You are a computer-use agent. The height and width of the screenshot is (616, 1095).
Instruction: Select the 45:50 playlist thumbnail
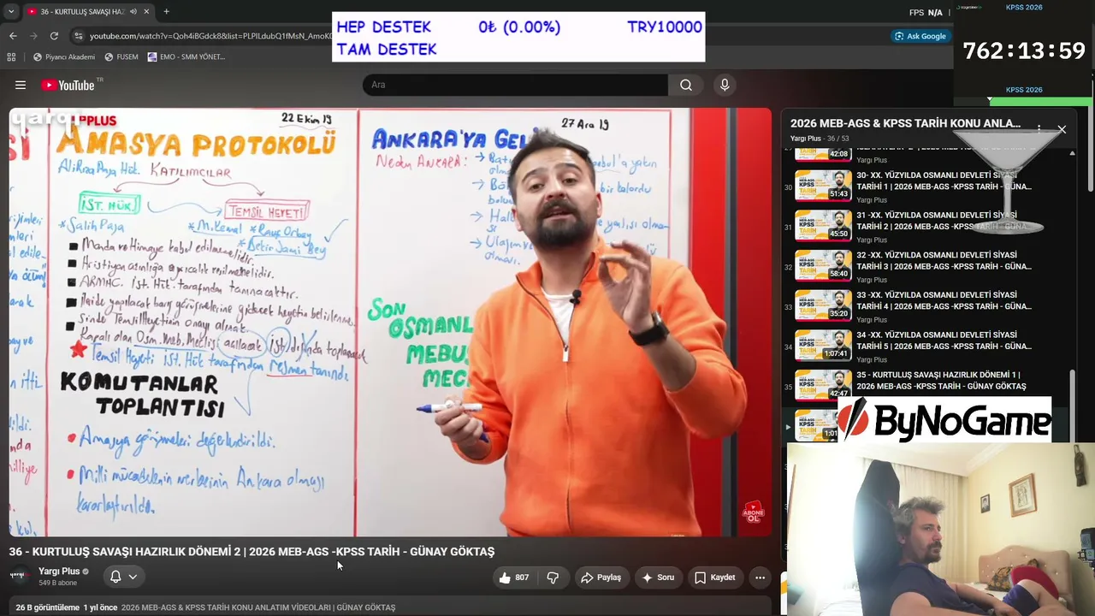coord(823,225)
